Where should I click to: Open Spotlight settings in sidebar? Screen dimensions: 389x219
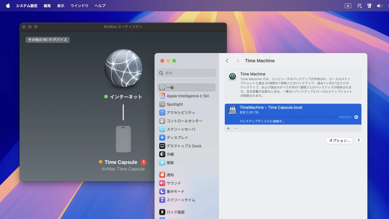click(175, 104)
